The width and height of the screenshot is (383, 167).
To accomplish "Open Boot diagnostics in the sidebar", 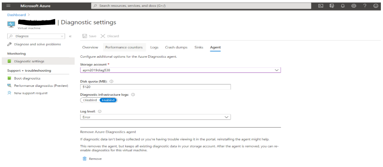I will pyautogui.click(x=27, y=78).
